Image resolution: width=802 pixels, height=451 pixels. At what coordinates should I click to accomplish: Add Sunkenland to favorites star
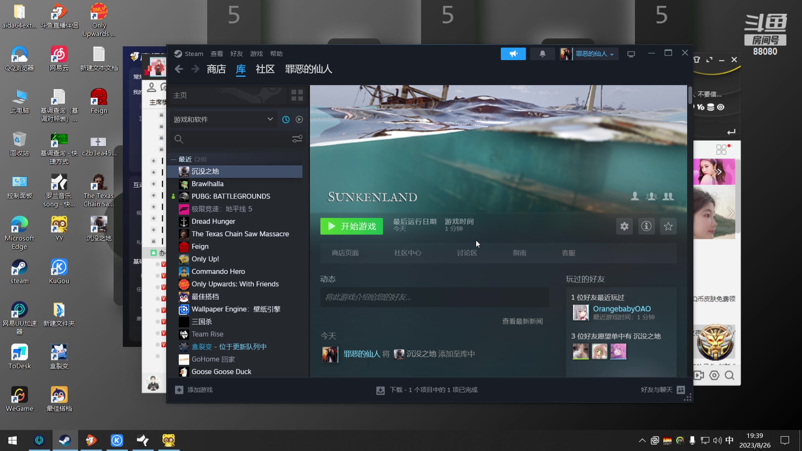click(668, 226)
